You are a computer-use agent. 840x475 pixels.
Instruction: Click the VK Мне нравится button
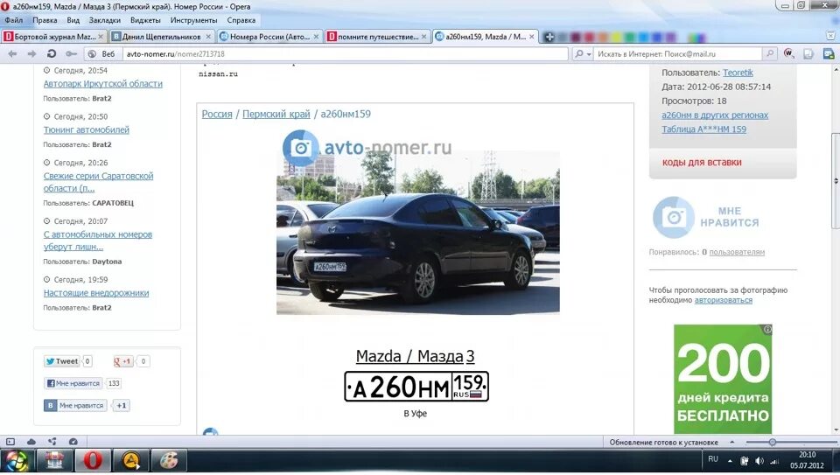coord(75,405)
